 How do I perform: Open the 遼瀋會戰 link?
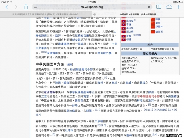(52, 53)
